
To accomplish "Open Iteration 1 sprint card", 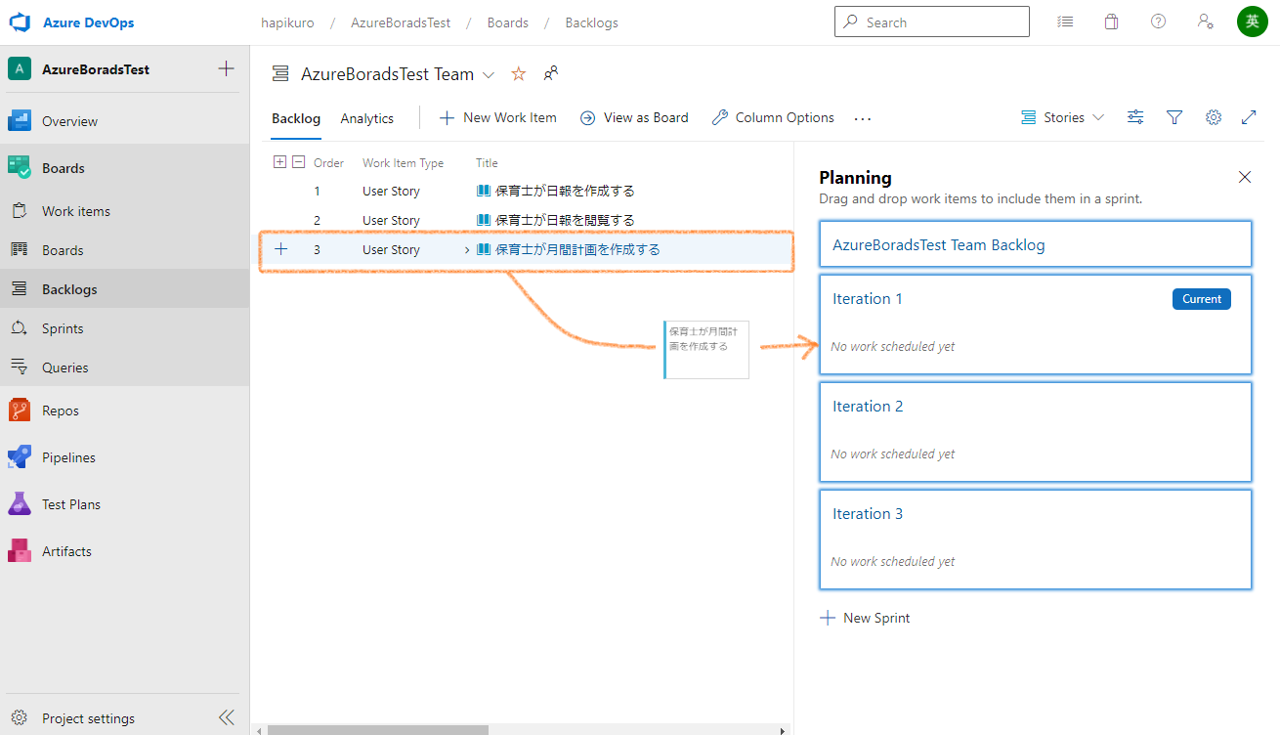I will click(1036, 324).
